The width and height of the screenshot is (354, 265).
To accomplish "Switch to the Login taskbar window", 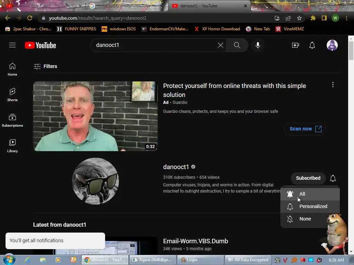I will pyautogui.click(x=200, y=260).
